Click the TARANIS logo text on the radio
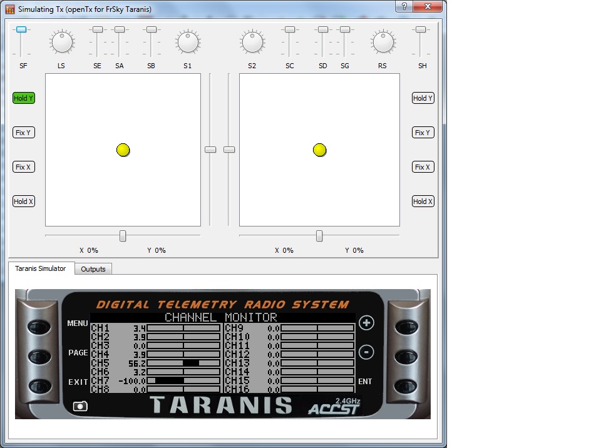601x448 pixels. [x=221, y=405]
